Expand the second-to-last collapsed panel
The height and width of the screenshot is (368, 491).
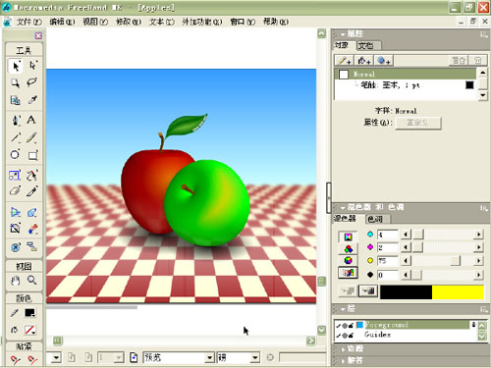pyautogui.click(x=343, y=349)
